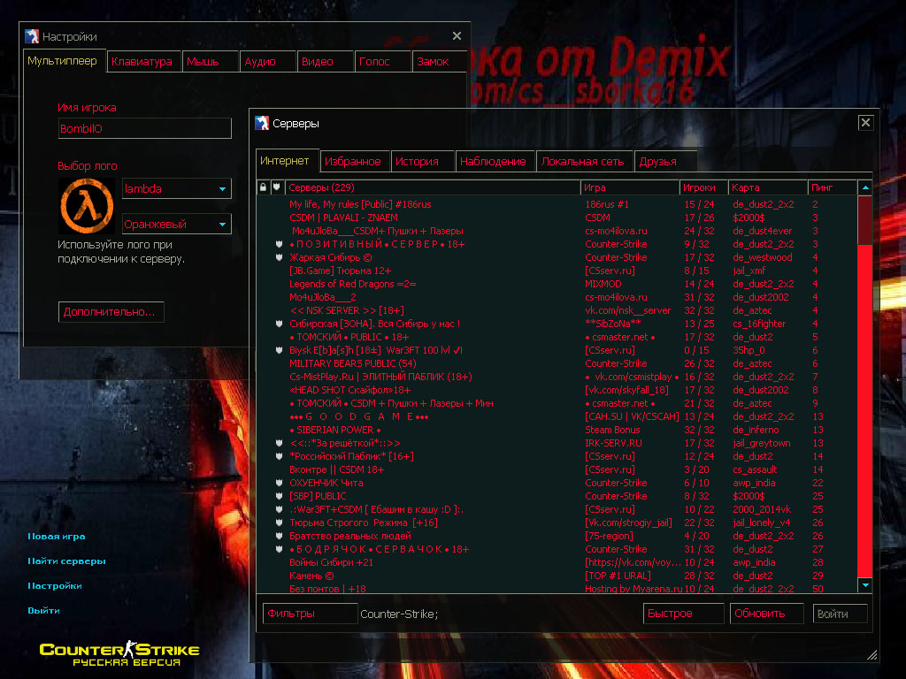
Task: Select MILITARY BEARS PUBLIC (54) server
Action: click(557, 363)
